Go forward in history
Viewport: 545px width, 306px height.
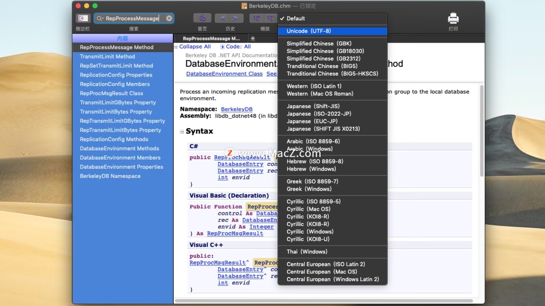coord(236,18)
